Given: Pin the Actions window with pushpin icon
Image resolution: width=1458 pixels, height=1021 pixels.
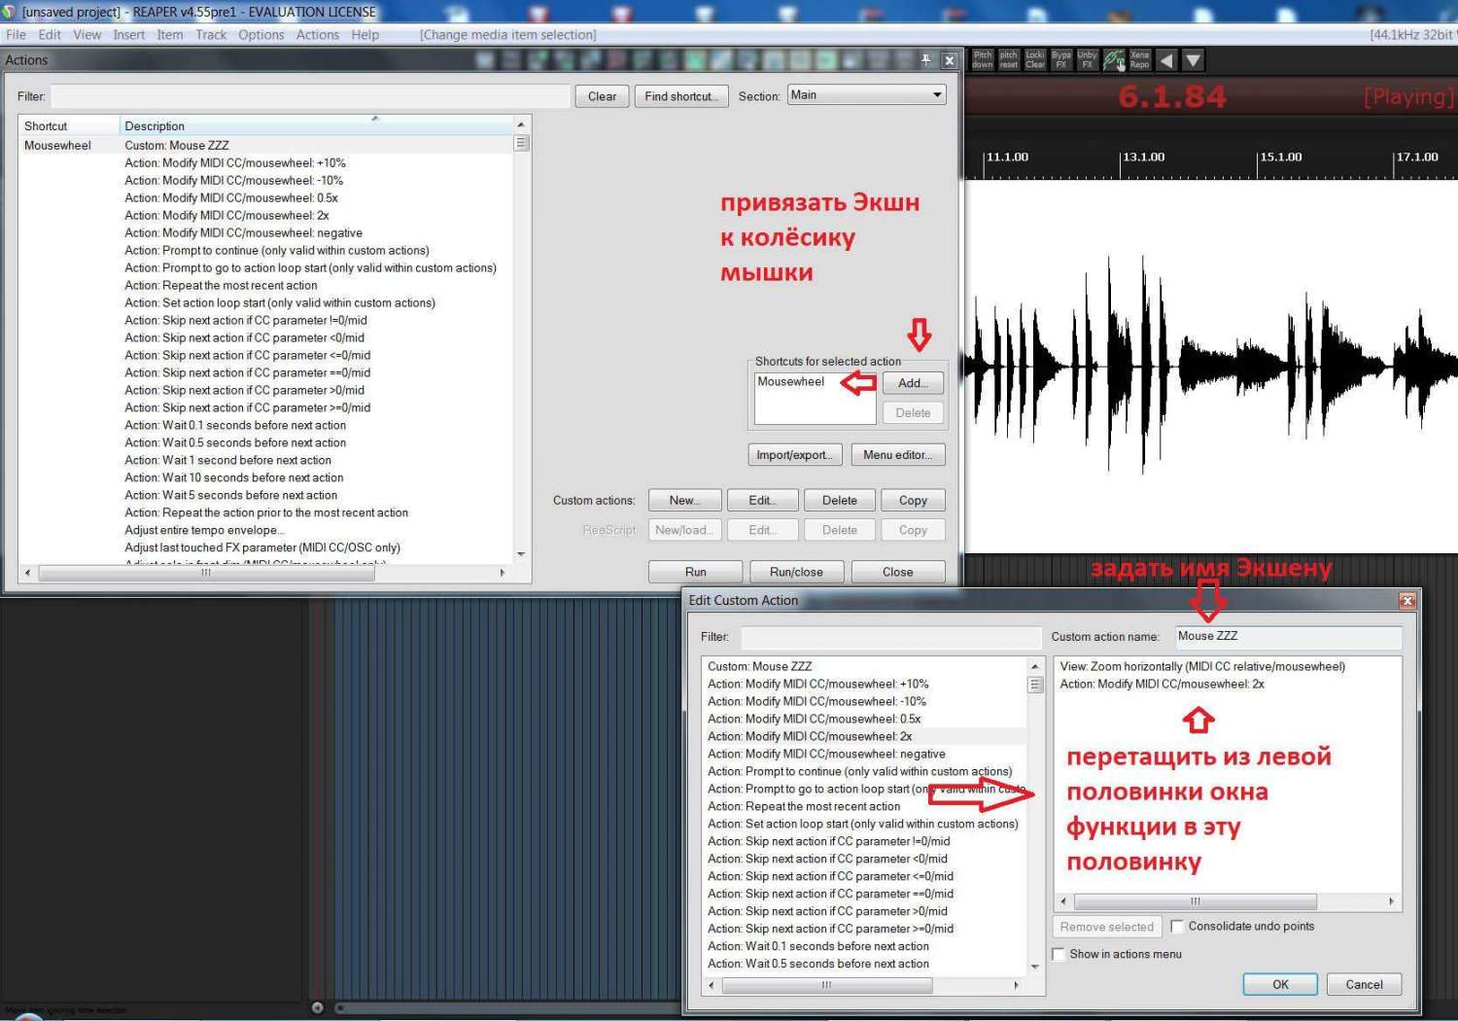Looking at the screenshot, I should (926, 60).
